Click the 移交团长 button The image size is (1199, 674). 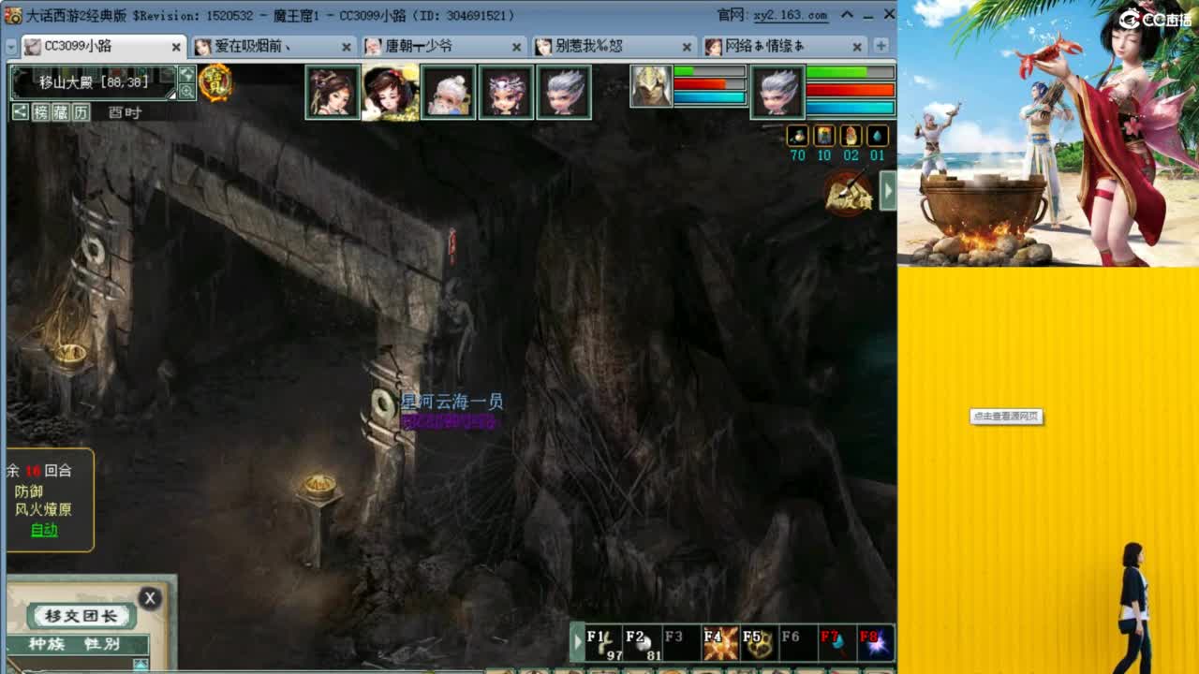(x=81, y=616)
